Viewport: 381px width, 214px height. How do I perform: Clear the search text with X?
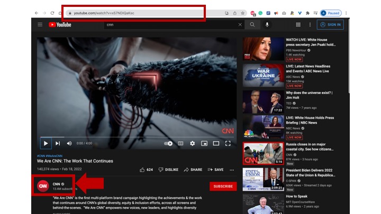240,25
